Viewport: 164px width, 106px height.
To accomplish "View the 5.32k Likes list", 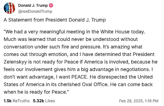I will coord(44,101).
